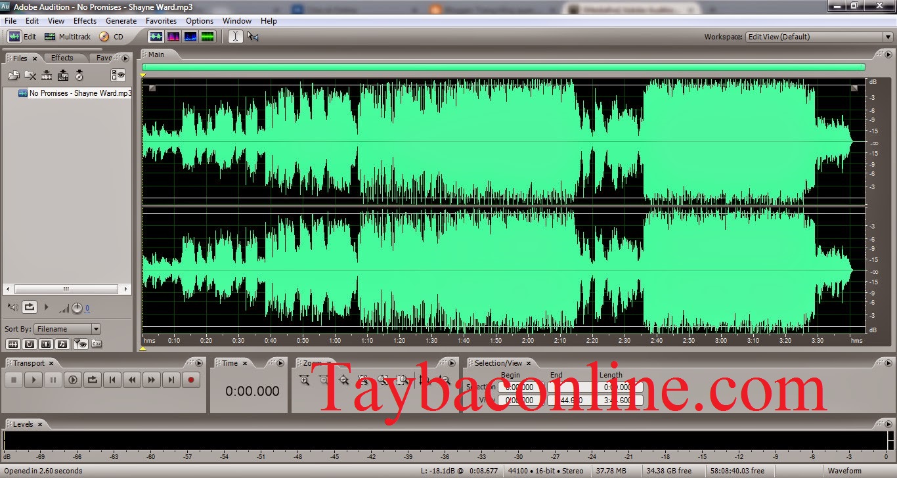Image resolution: width=897 pixels, height=478 pixels.
Task: Select Spectral Phase display
Action: coord(208,37)
